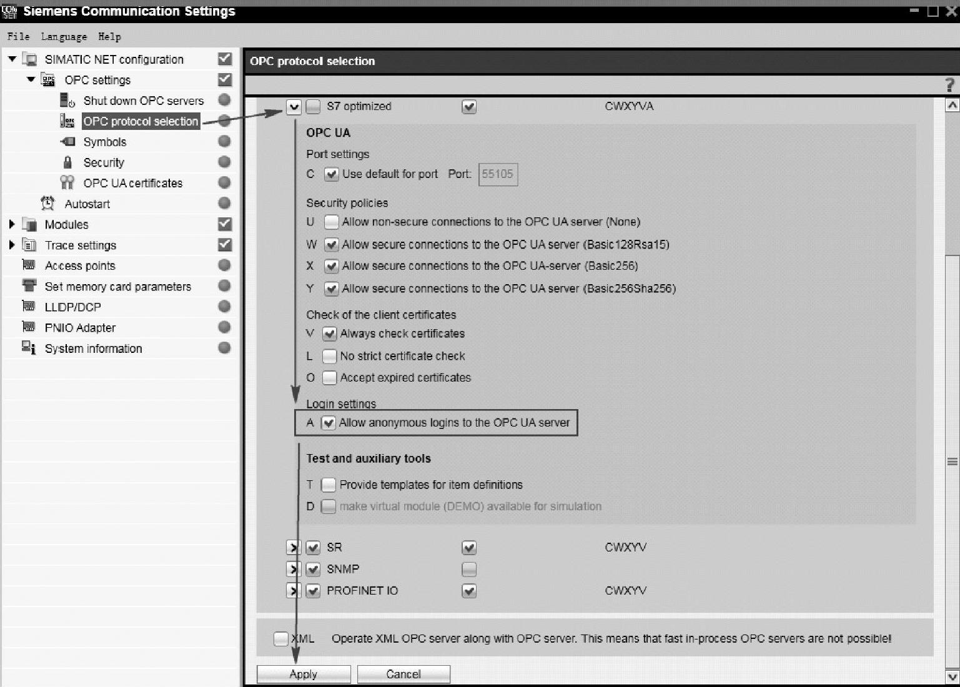Screen dimensions: 960x687
Task: Click the Security padlock icon
Action: pyautogui.click(x=67, y=162)
